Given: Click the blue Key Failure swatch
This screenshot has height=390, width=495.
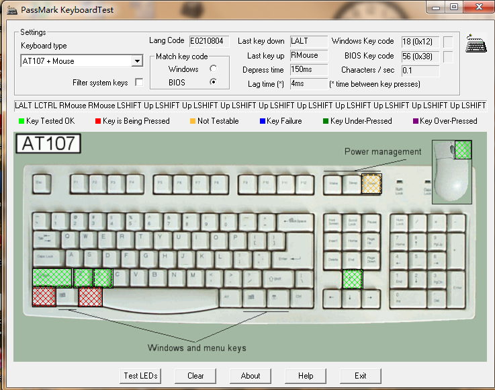Looking at the screenshot, I should [263, 121].
